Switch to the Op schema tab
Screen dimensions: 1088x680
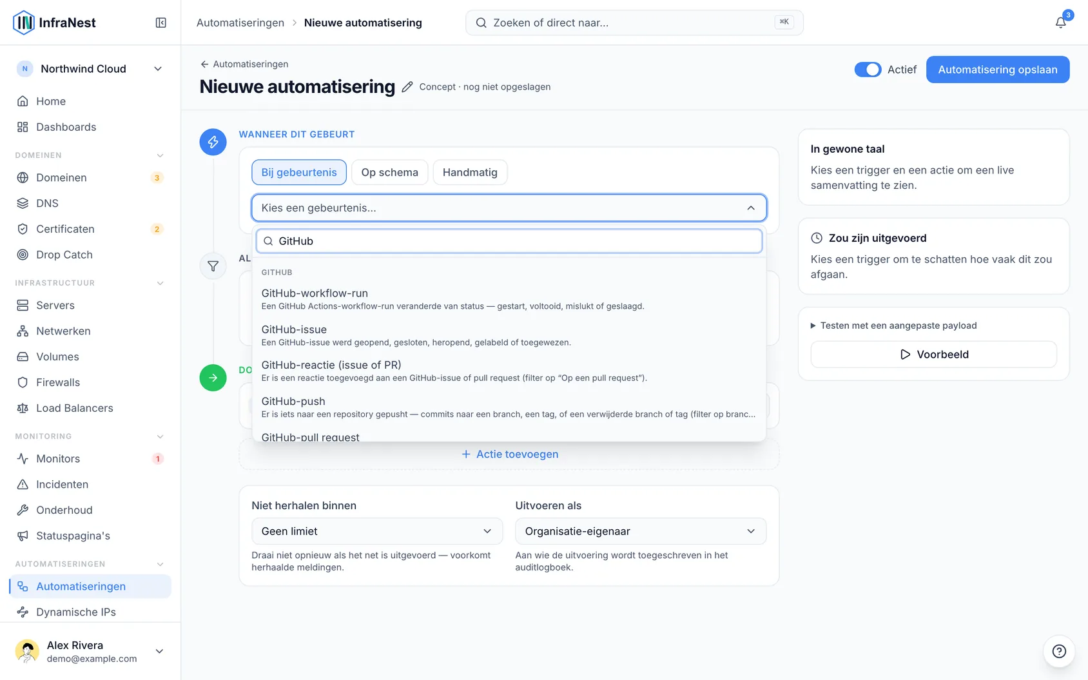tap(390, 172)
